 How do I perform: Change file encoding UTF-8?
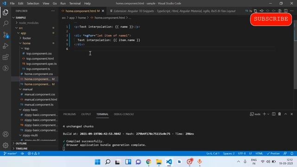pos(242,154)
